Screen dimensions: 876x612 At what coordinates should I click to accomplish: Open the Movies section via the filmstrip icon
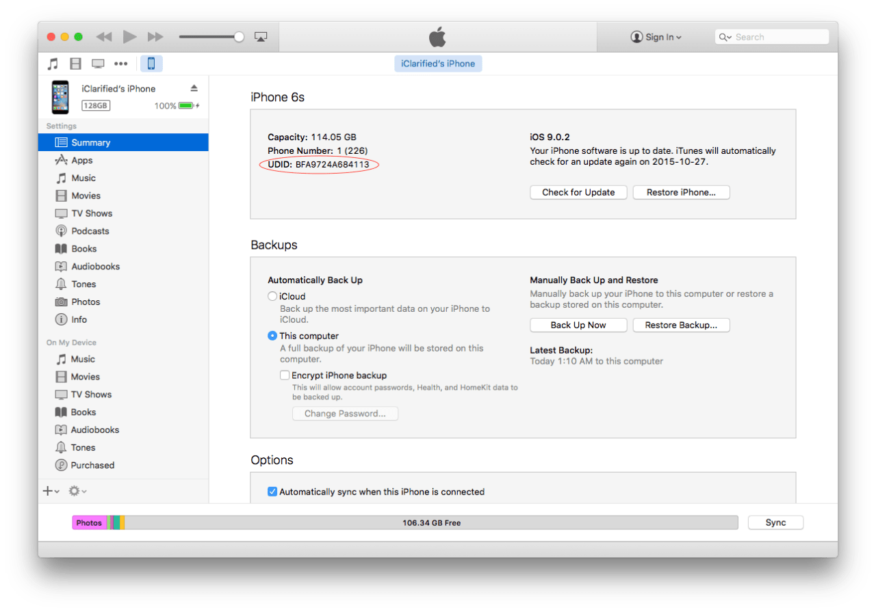[75, 63]
